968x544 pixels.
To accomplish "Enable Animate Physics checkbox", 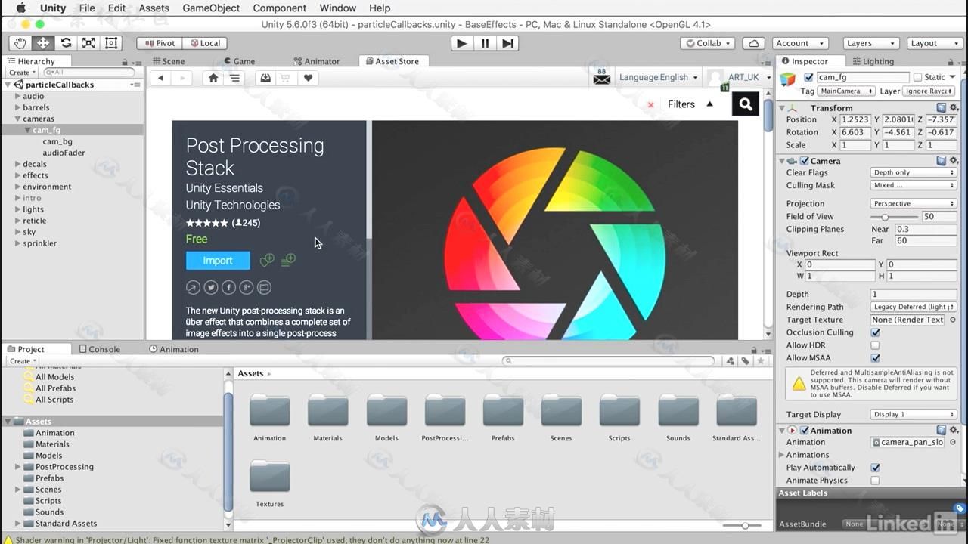I will click(x=875, y=481).
